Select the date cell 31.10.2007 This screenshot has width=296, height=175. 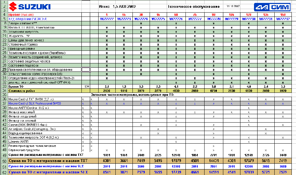pyautogui.click(x=233, y=6)
